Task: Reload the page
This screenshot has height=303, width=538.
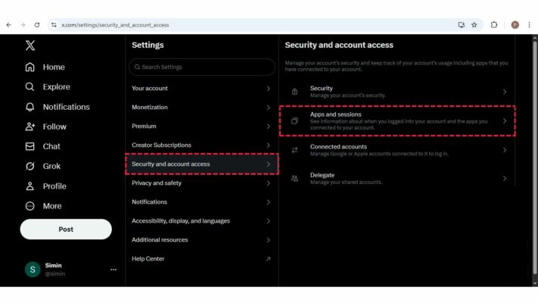Action: click(x=37, y=25)
